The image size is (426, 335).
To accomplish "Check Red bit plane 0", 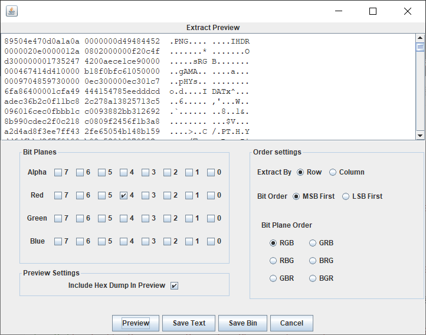I will [211, 195].
